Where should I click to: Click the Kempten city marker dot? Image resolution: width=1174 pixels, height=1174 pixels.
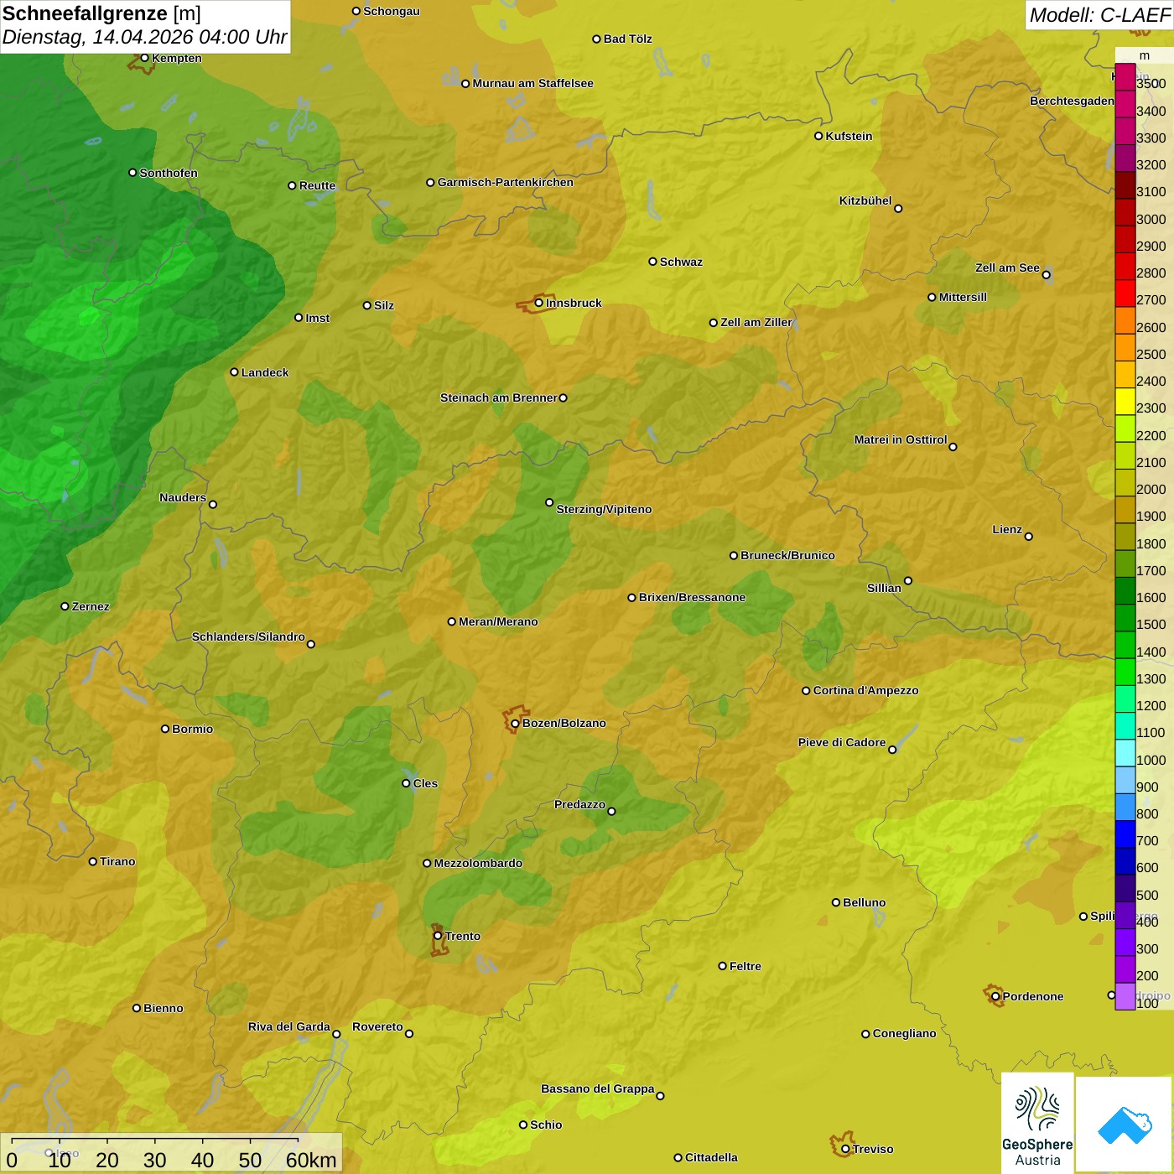[145, 58]
